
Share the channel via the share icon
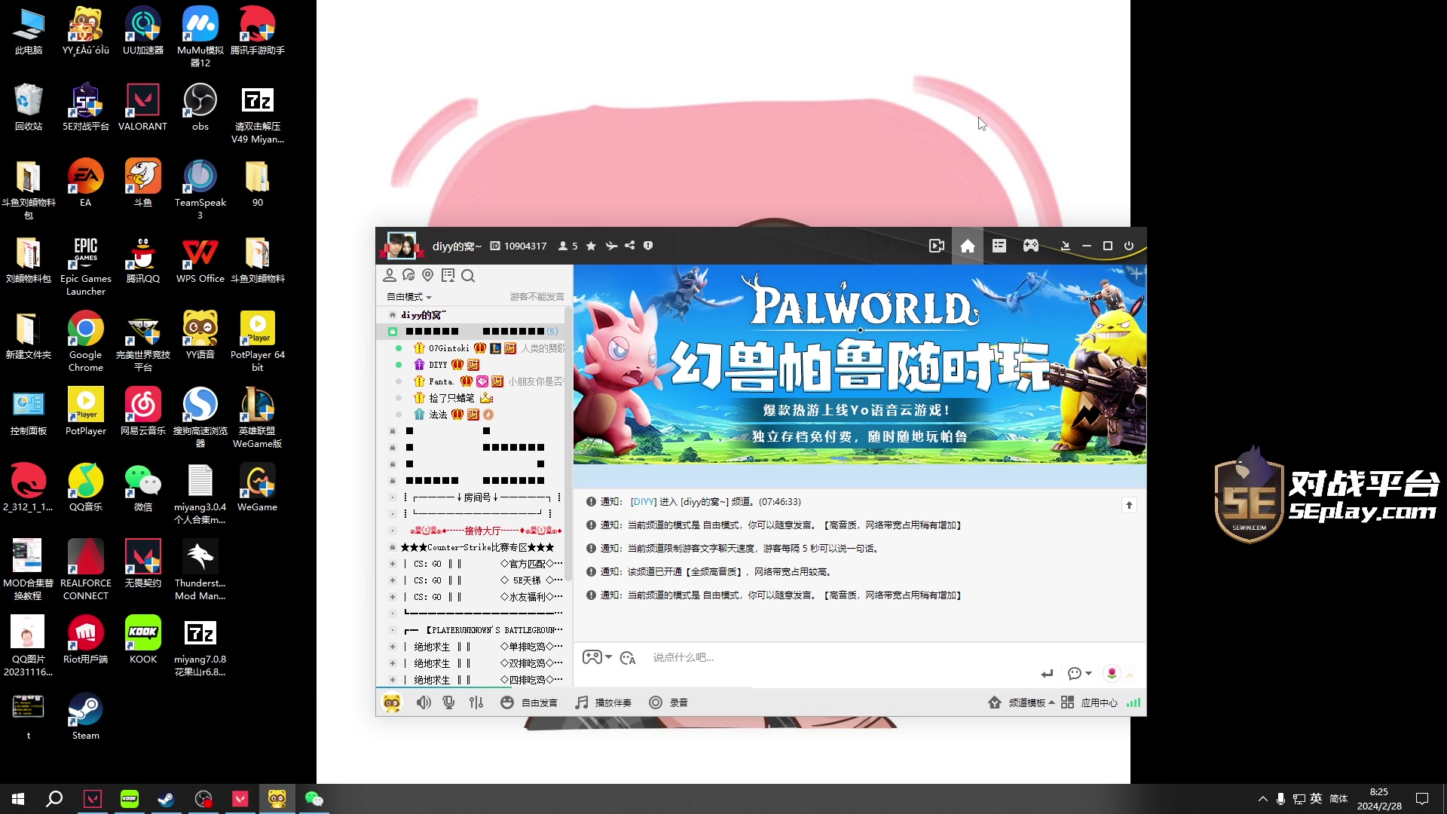coord(629,246)
